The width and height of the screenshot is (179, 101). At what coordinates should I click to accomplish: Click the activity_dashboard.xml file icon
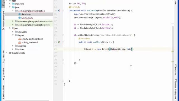pyautogui.click(x=20, y=39)
